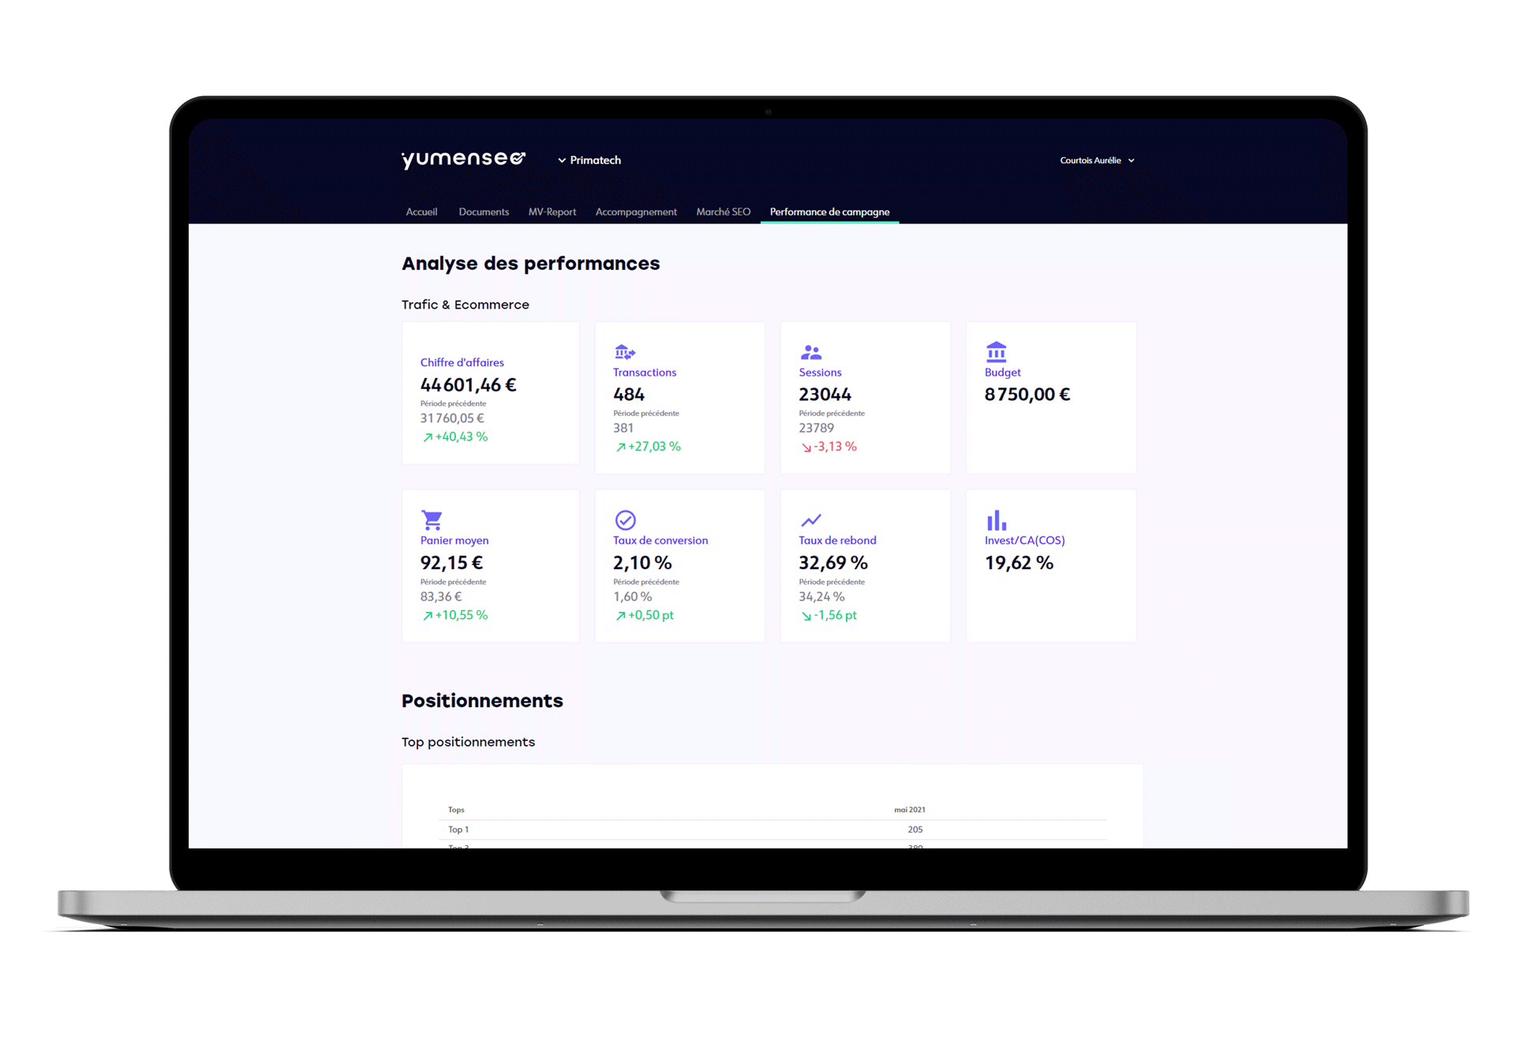1515x1049 pixels.
Task: Click the Sessions label
Action: (x=820, y=373)
